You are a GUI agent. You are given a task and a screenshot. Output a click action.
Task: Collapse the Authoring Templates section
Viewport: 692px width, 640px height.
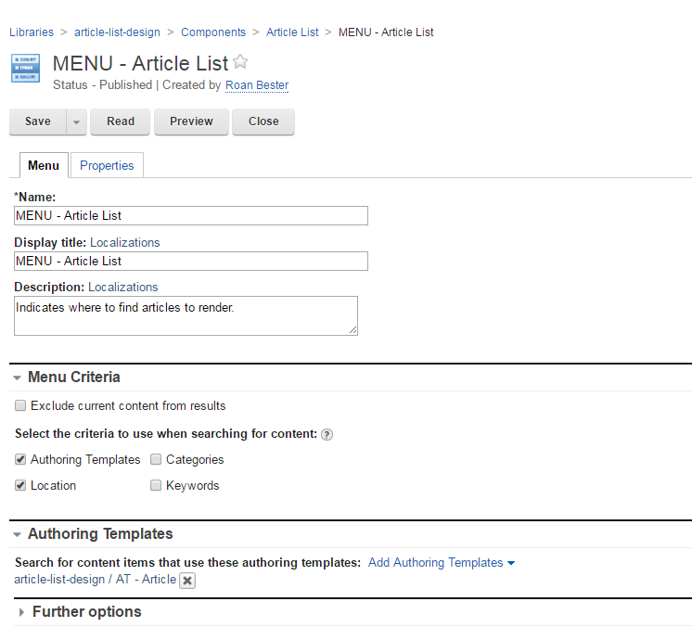click(x=18, y=534)
